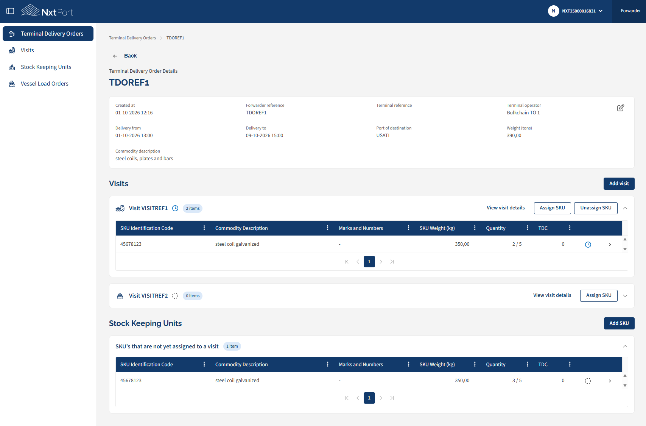This screenshot has width=646, height=426.
Task: Click the dashed circle status icon beside VISITREF2
Action: 175,296
